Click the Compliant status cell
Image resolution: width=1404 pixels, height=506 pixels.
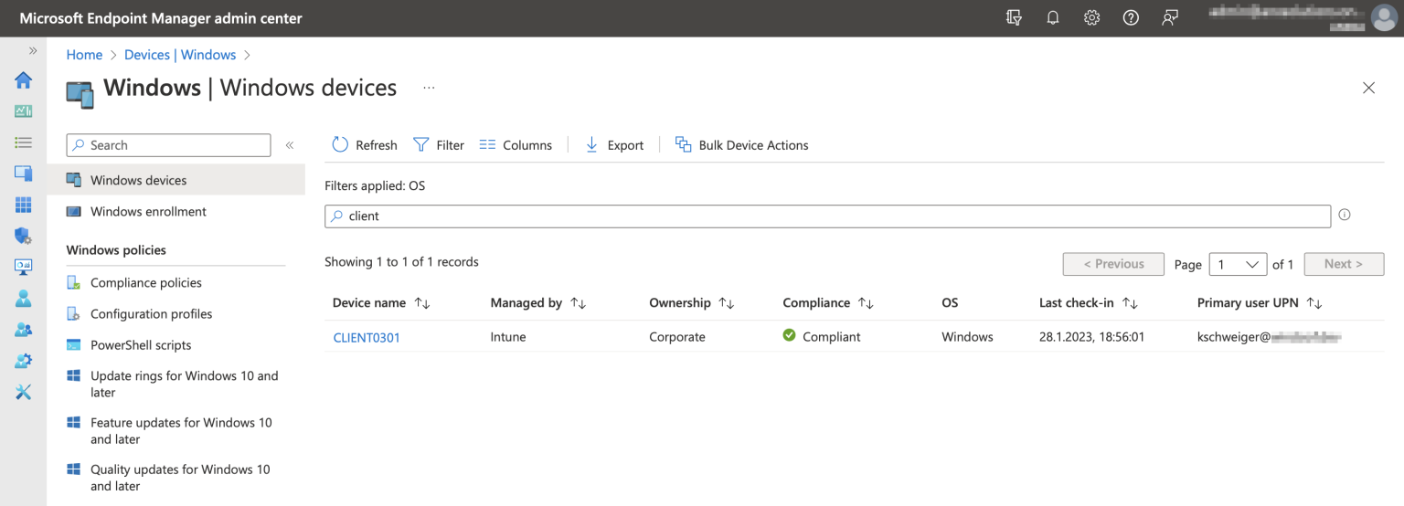(822, 336)
